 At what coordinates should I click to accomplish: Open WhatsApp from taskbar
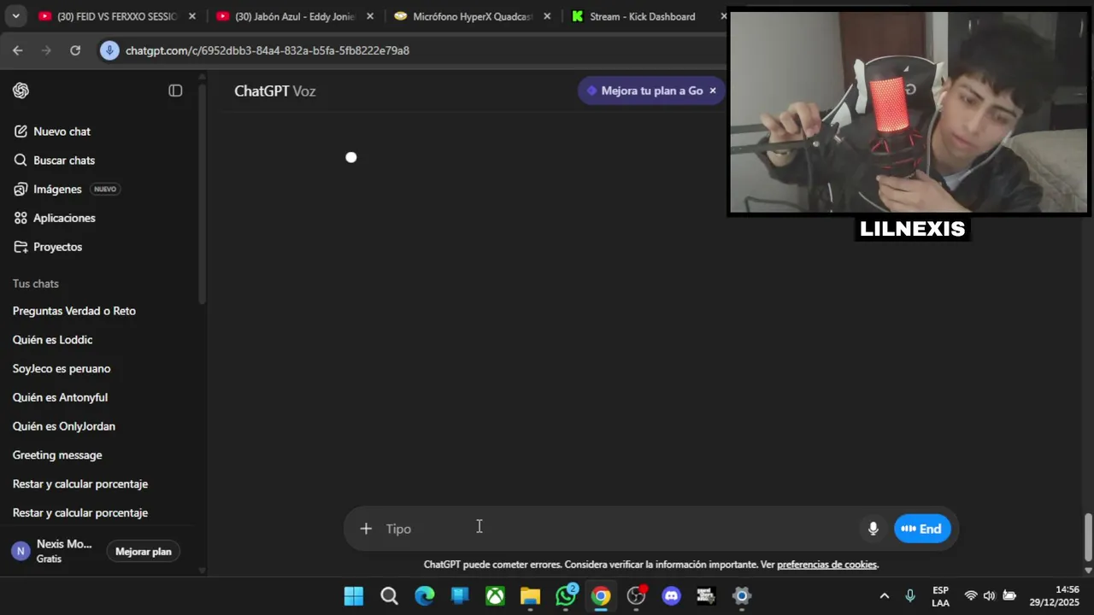point(566,595)
